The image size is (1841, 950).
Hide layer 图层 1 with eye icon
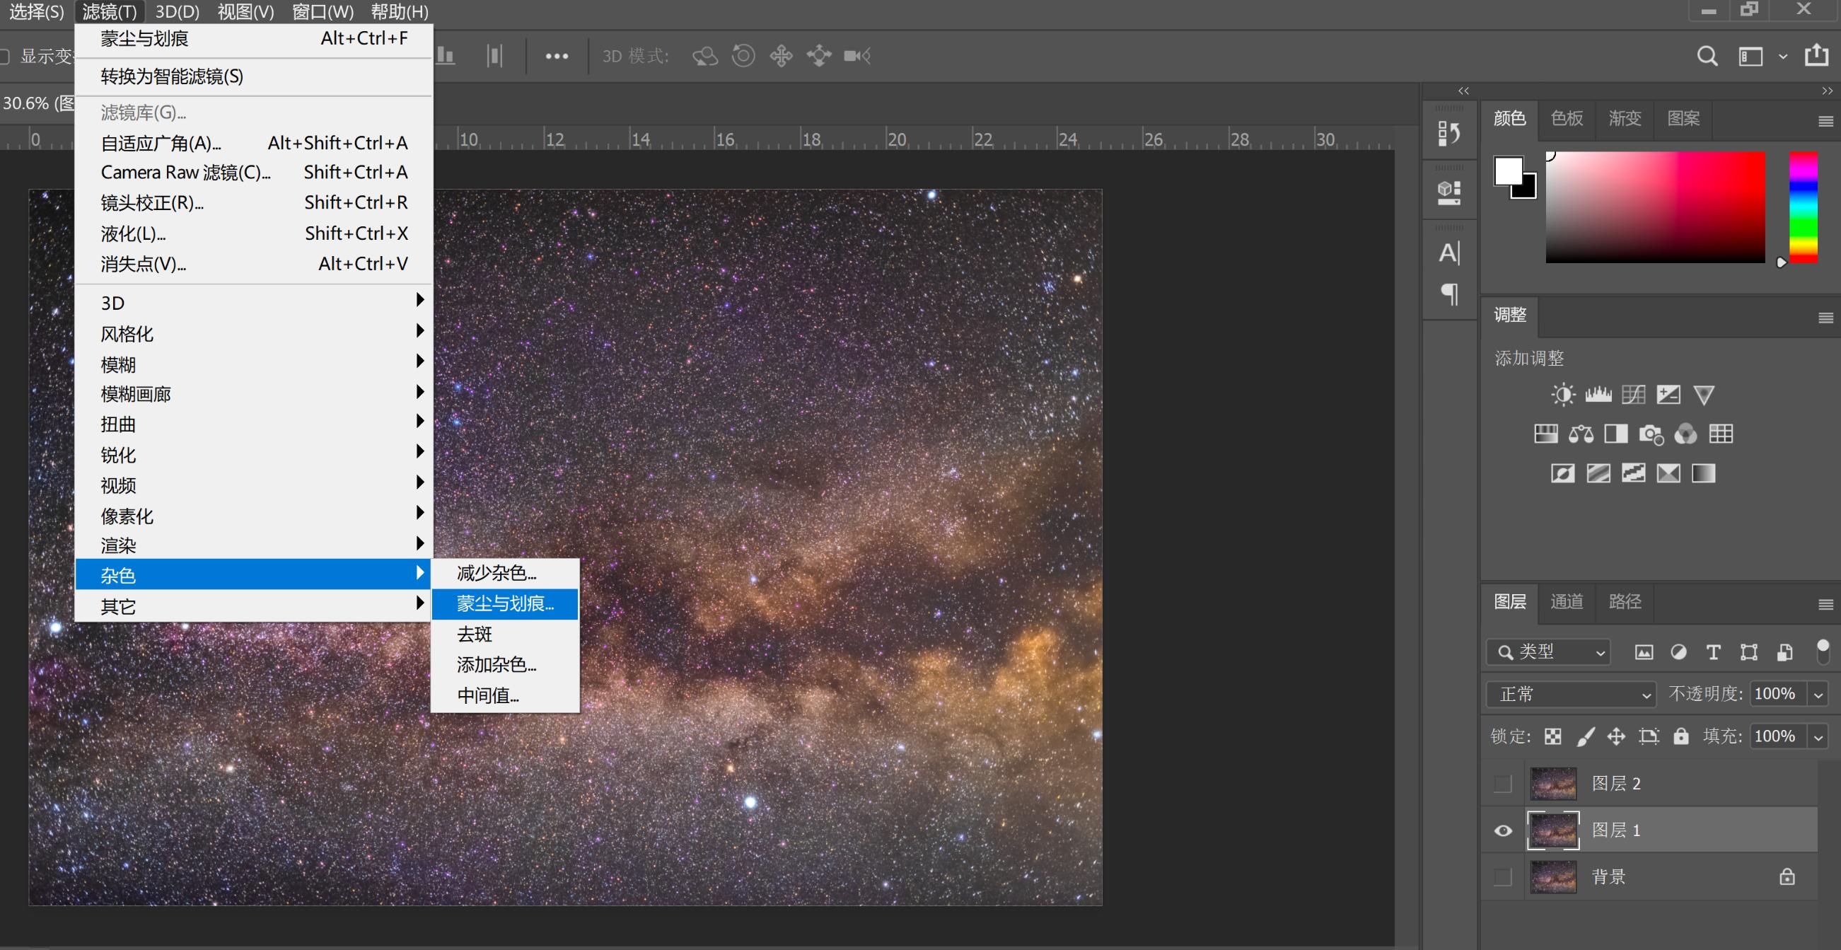pos(1503,830)
